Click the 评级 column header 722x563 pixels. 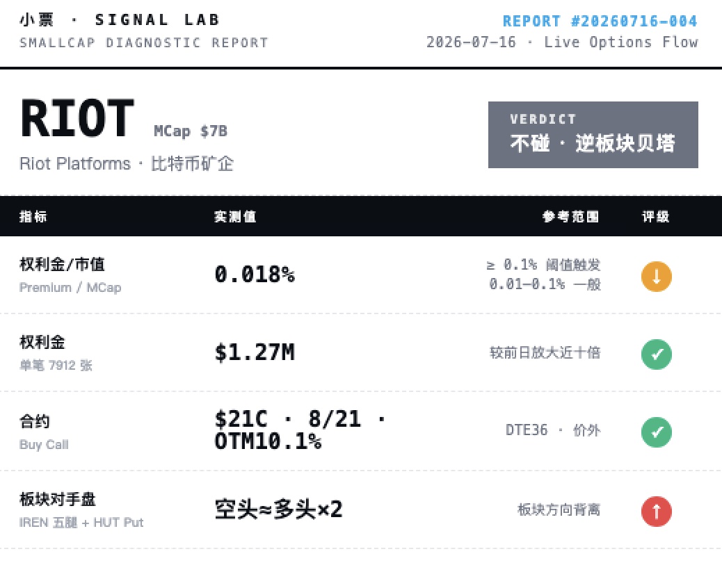click(x=656, y=216)
